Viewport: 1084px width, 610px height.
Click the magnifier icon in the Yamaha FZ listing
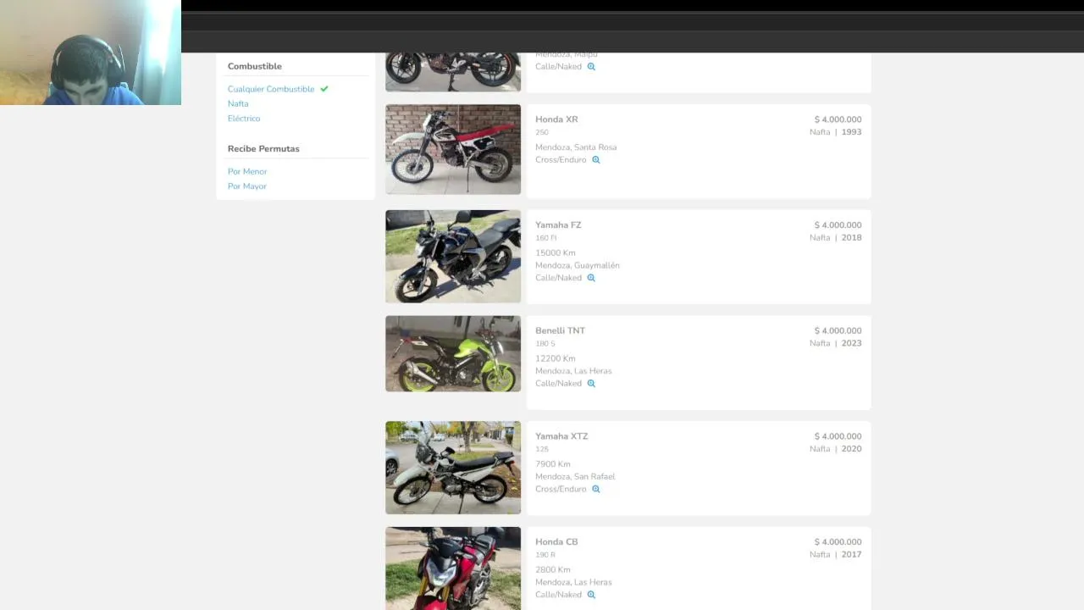point(591,278)
